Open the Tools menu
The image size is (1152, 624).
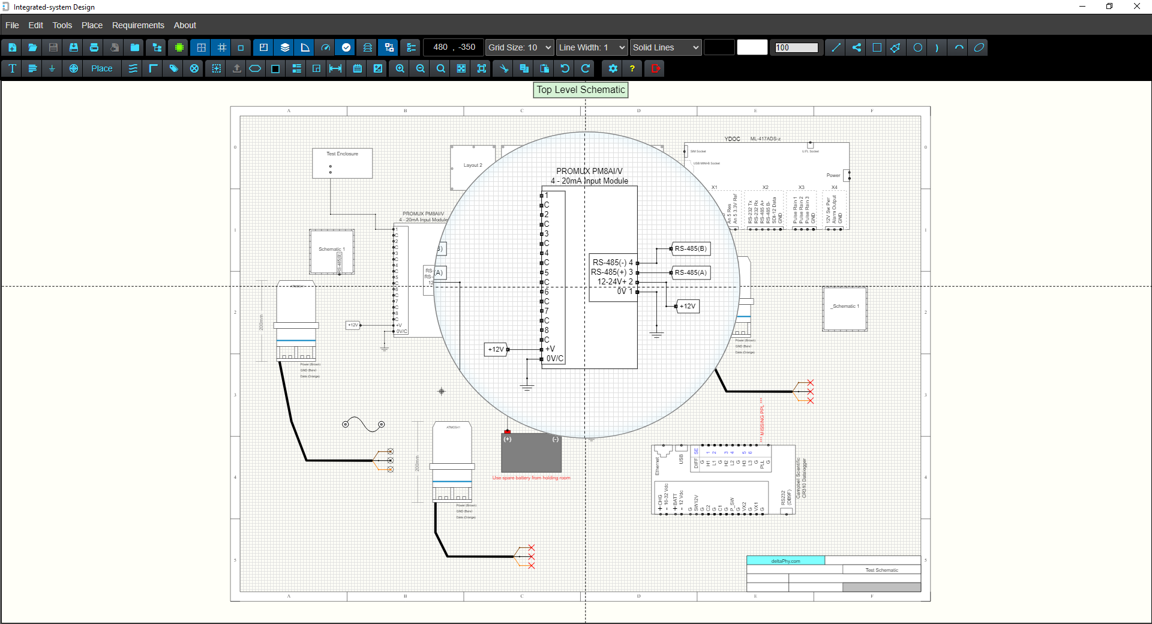[x=62, y=25]
